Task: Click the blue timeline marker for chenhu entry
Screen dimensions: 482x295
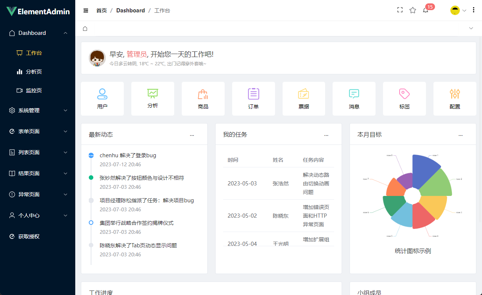Action: pyautogui.click(x=91, y=155)
